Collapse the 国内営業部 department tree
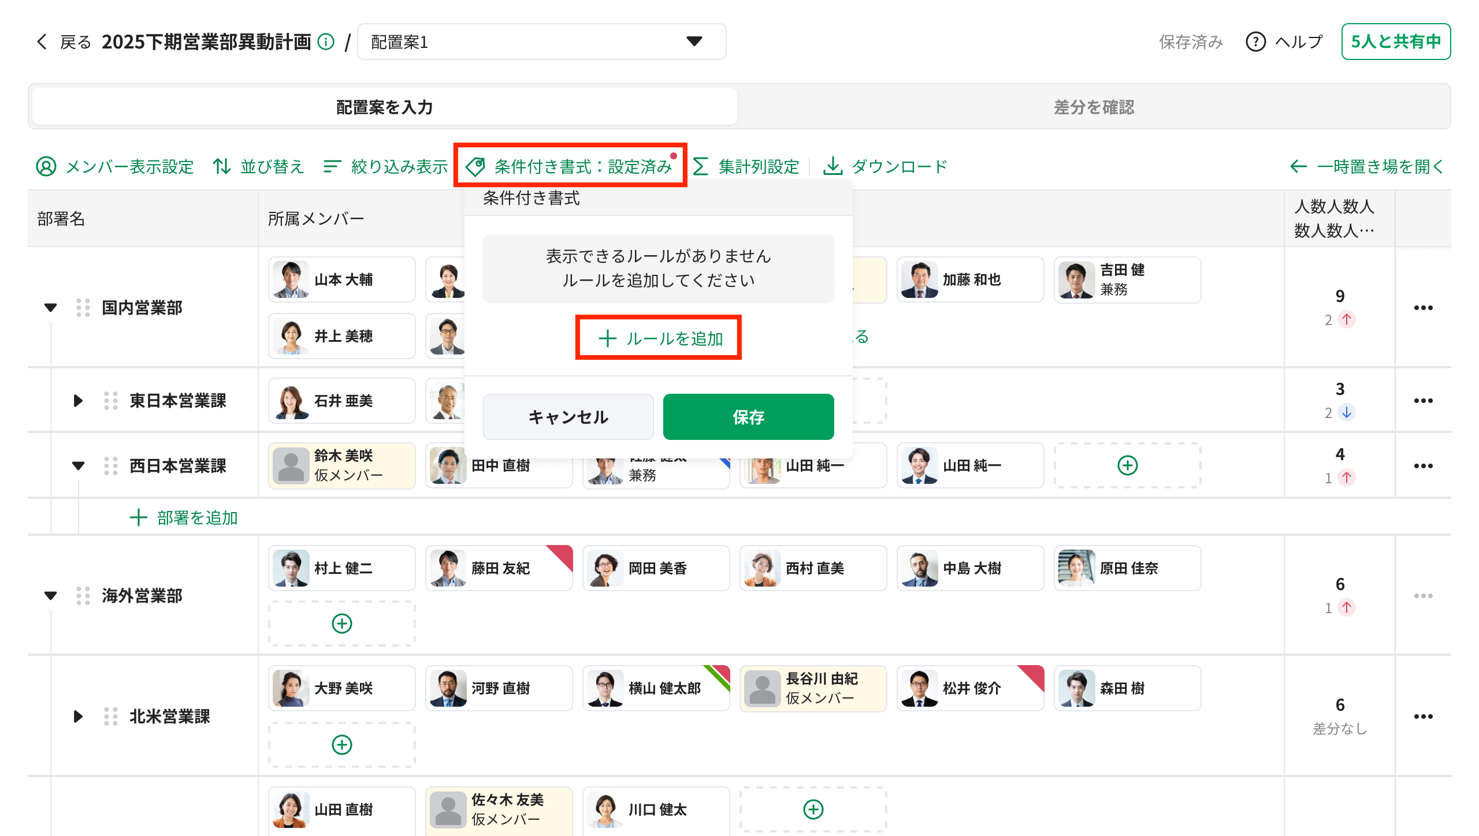1479x836 pixels. pyautogui.click(x=51, y=308)
